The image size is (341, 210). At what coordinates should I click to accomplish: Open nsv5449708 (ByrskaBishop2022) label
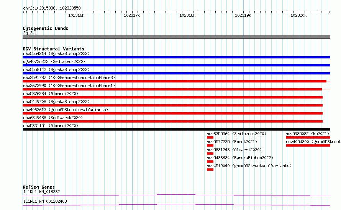(56, 102)
